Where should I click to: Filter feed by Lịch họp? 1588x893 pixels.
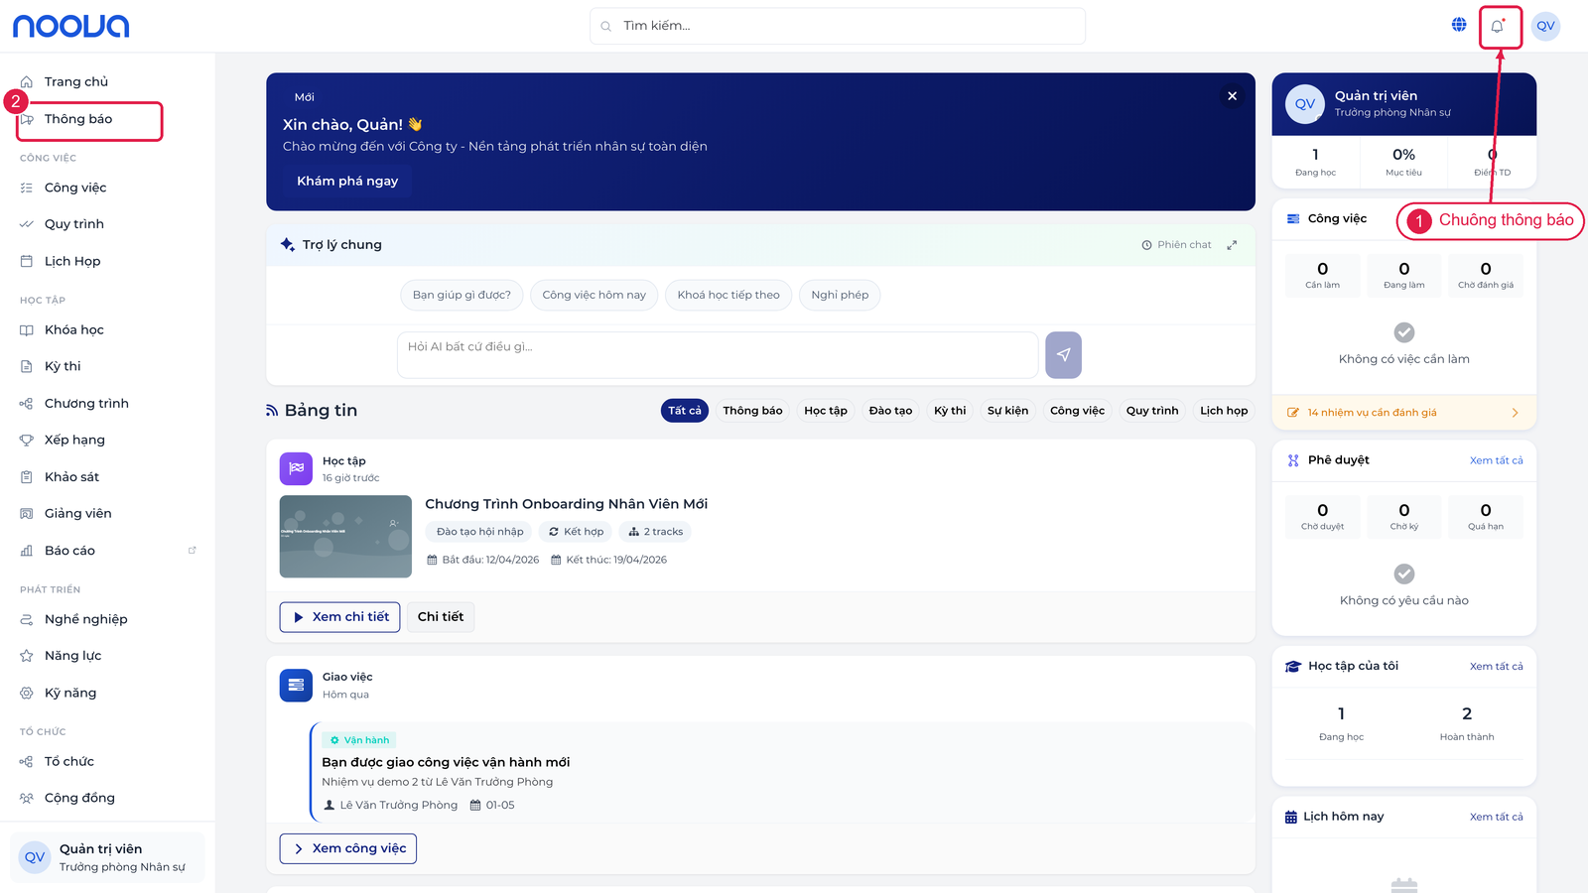tap(1224, 411)
